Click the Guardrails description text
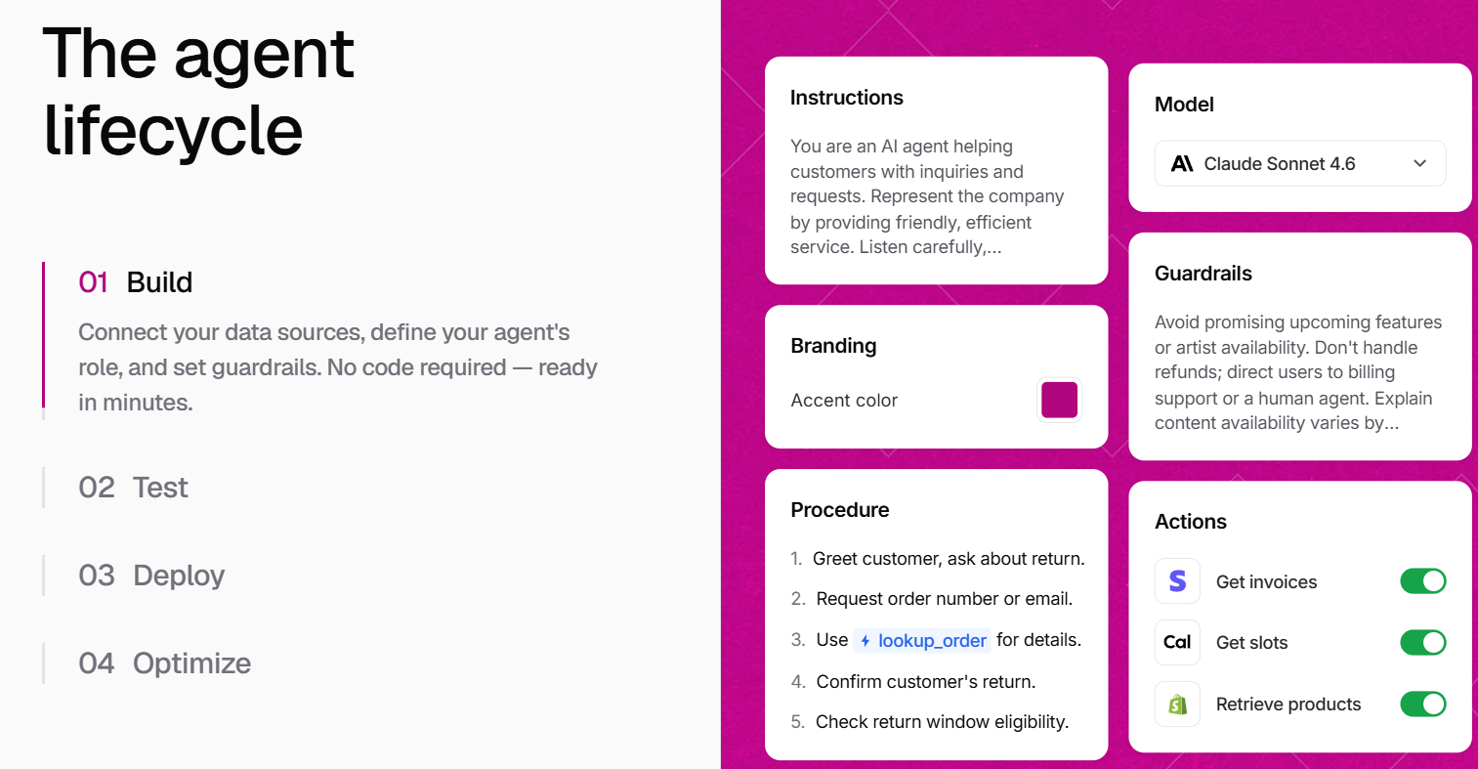Image resolution: width=1478 pixels, height=769 pixels. tap(1298, 372)
